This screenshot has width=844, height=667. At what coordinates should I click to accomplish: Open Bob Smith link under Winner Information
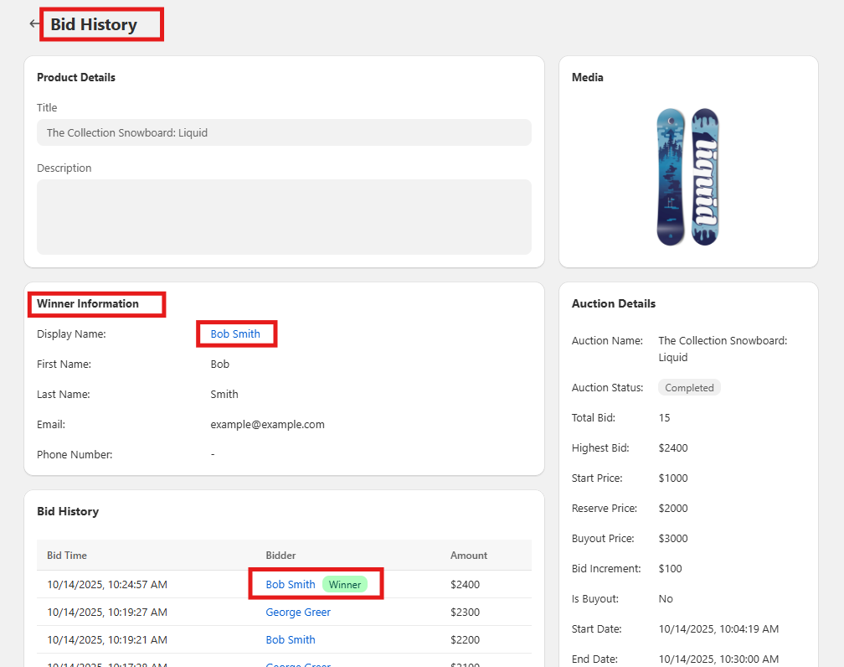point(235,333)
